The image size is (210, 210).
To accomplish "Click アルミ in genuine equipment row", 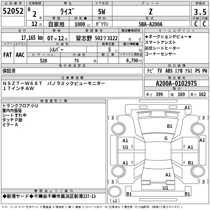I will (189, 71).
